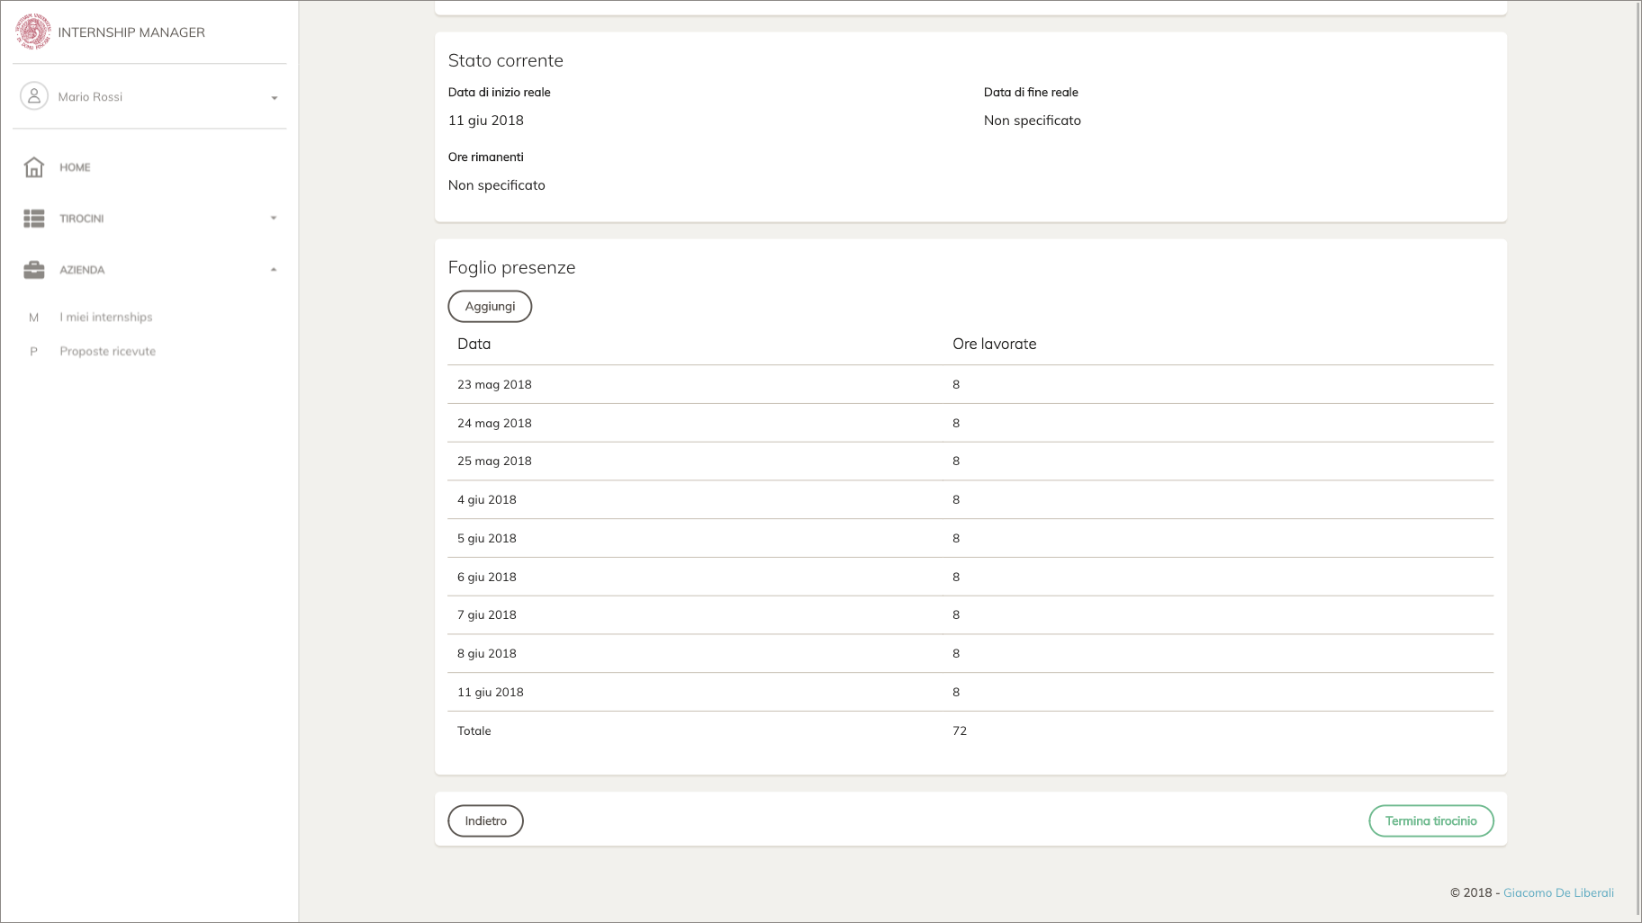Click the Data column header
The height and width of the screenshot is (923, 1642).
point(474,345)
